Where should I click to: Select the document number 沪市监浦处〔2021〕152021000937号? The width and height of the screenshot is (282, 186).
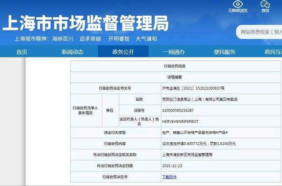coord(193,88)
